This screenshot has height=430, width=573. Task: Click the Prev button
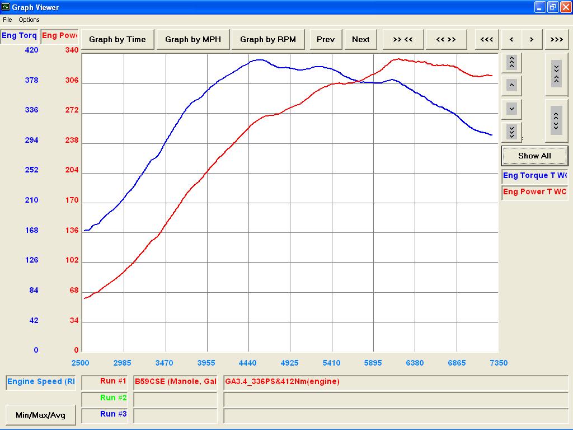click(326, 40)
